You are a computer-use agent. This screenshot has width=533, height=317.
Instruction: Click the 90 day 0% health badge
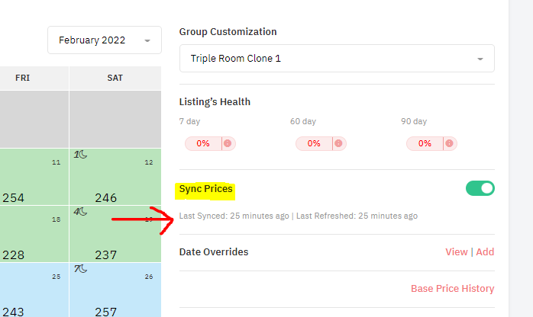tap(425, 143)
